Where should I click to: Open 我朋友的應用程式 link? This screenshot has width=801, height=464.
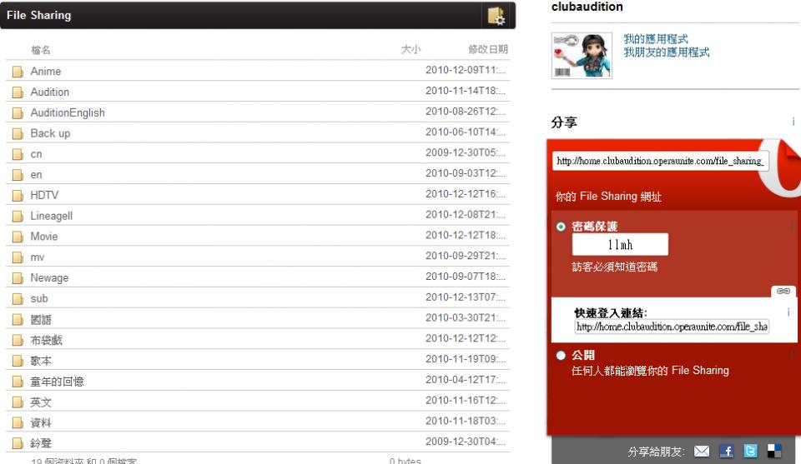tap(666, 52)
